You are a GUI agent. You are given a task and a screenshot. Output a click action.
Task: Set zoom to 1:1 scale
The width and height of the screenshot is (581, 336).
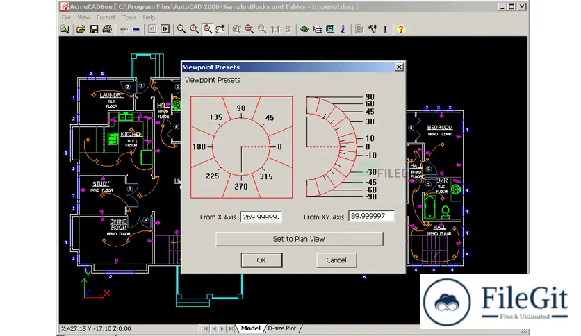pos(275,29)
